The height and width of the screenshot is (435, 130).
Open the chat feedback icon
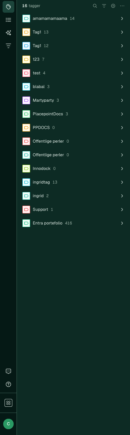click(x=8, y=371)
